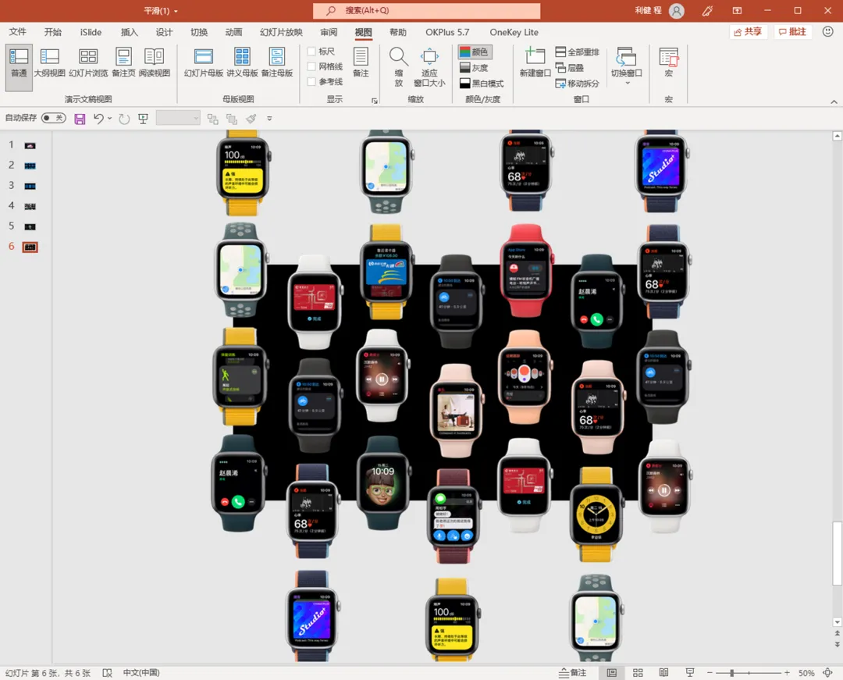
Task: Select slide 3 thumbnail
Action: pyautogui.click(x=30, y=186)
